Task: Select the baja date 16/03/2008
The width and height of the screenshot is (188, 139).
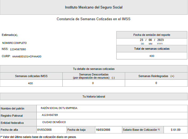Action: tap(103, 130)
